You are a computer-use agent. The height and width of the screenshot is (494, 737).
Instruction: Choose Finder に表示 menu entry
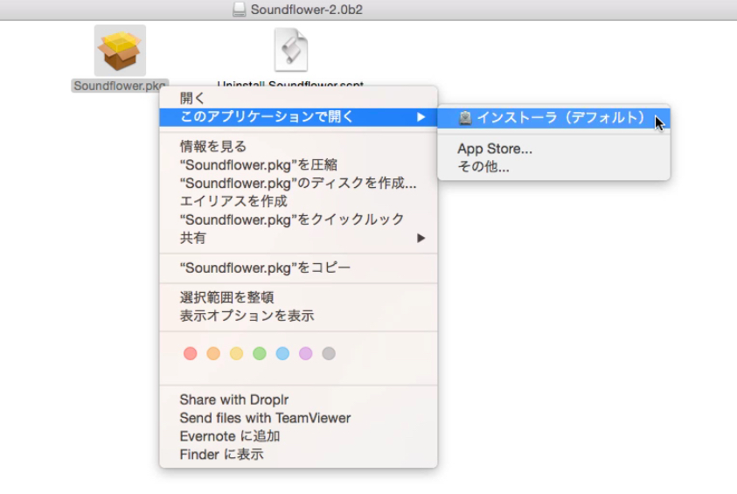tap(298, 455)
